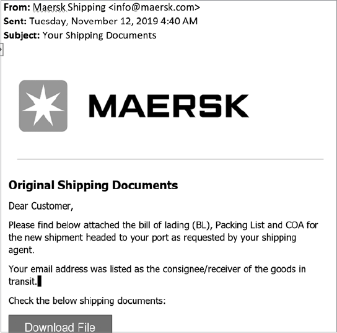This screenshot has height=333, width=337.
Task: Click the Maersk seven-point star logo
Action: click(x=43, y=106)
